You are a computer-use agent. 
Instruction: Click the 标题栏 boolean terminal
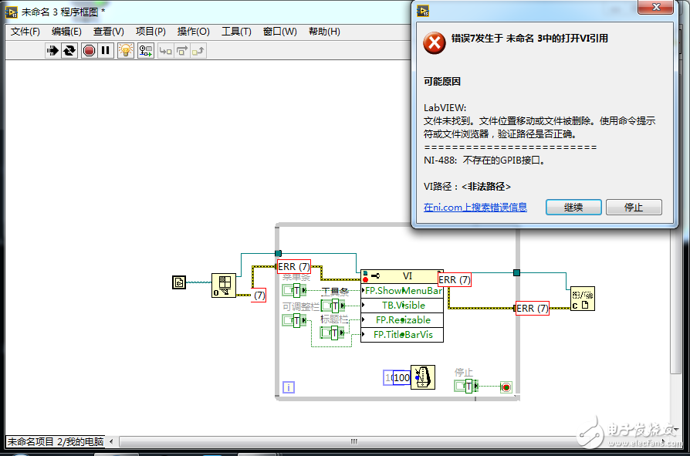point(333,333)
